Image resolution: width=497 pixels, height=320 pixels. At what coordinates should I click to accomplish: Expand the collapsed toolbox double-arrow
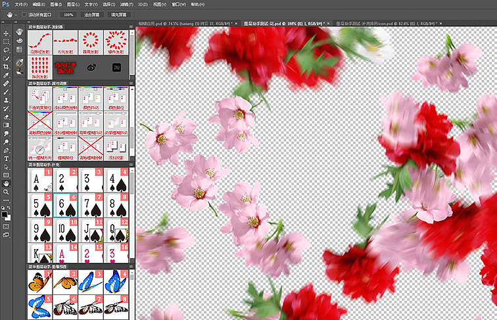click(3, 22)
